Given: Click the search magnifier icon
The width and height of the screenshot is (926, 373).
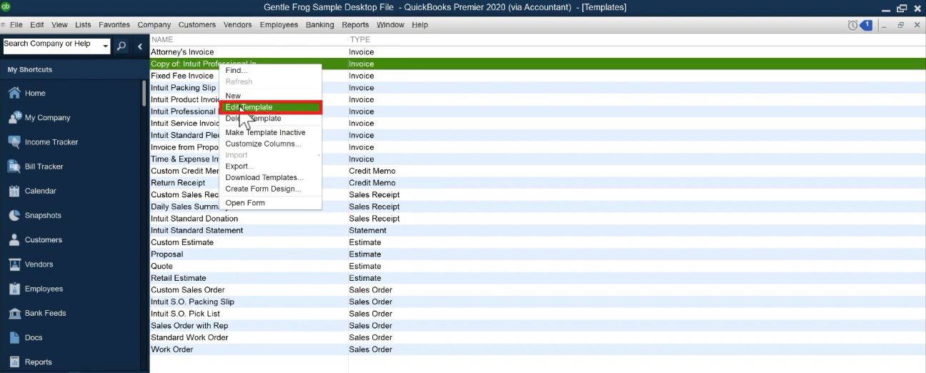Looking at the screenshot, I should (x=121, y=46).
